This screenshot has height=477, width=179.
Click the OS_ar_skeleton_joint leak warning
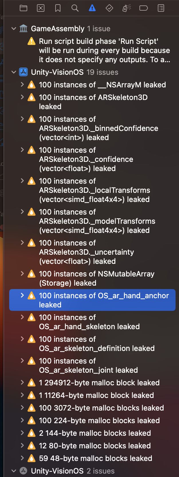(x=86, y=365)
